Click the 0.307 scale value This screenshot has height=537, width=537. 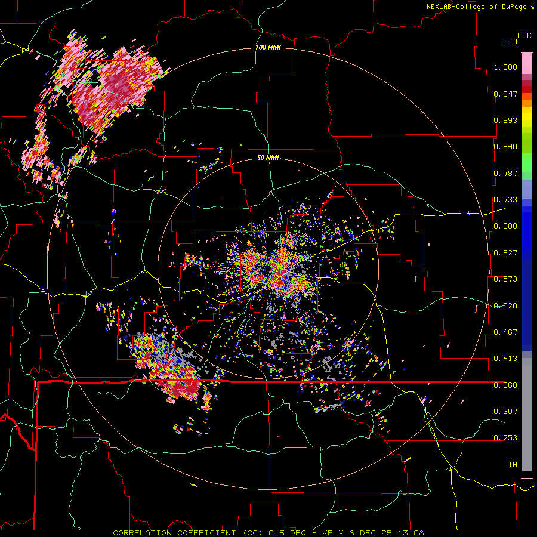click(505, 411)
